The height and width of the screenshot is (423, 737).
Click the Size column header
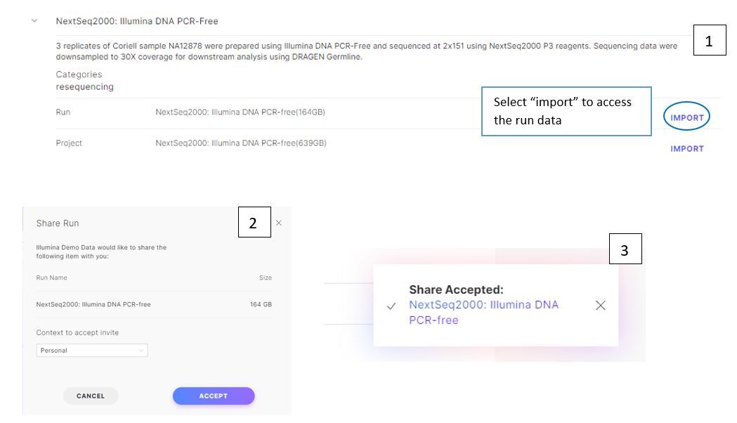point(266,278)
